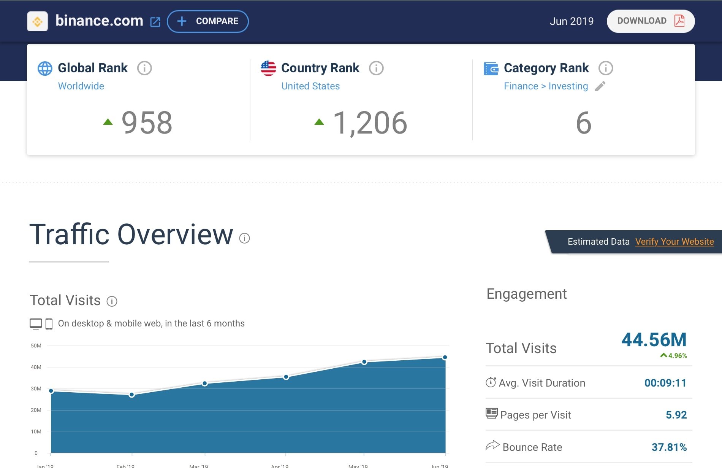Open Global Rank info tooltip icon
722x468 pixels.
pos(144,68)
